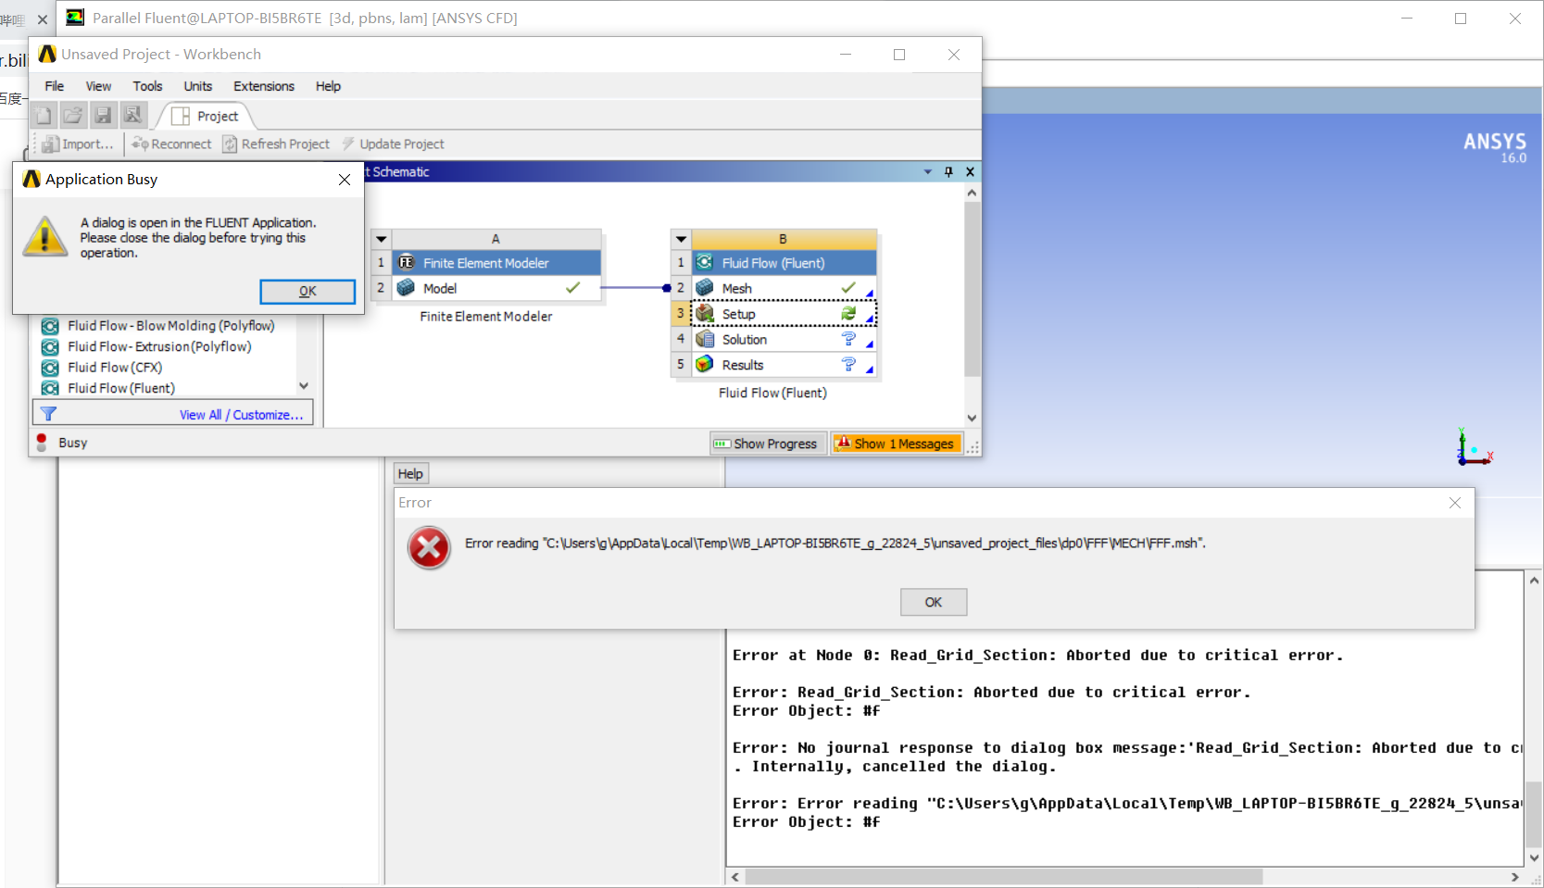
Task: Open the Extensions menu
Action: coord(264,86)
